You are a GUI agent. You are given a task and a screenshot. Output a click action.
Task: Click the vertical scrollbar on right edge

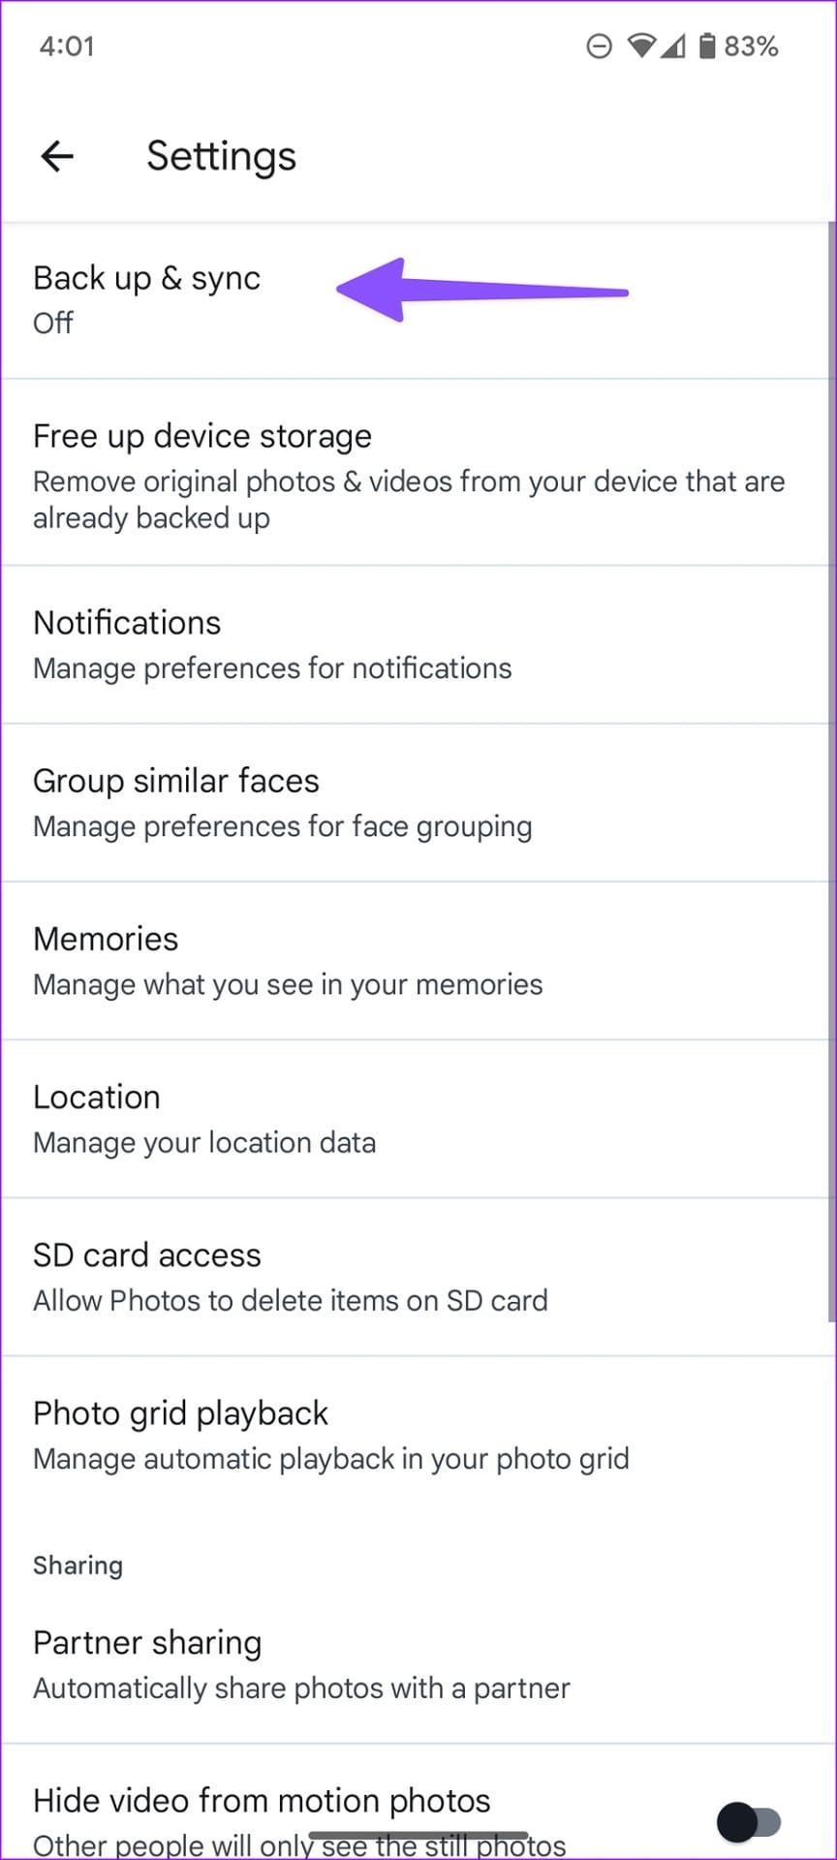(x=831, y=772)
